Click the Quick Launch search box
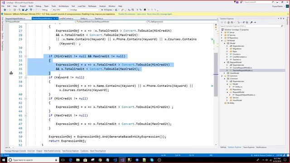 [x=259, y=2]
